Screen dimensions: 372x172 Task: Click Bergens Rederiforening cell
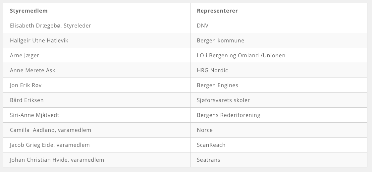tap(279, 115)
